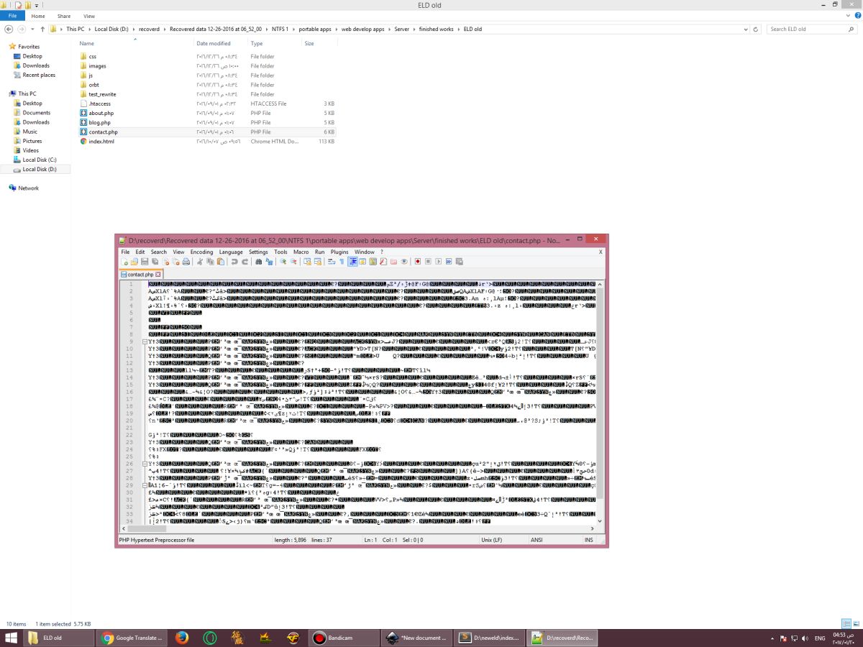Click the Cut scissors icon in Notepad++
Viewport: 863px width, 647px height.
click(201, 262)
